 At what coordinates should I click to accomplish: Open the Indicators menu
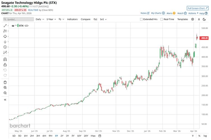click(72, 19)
